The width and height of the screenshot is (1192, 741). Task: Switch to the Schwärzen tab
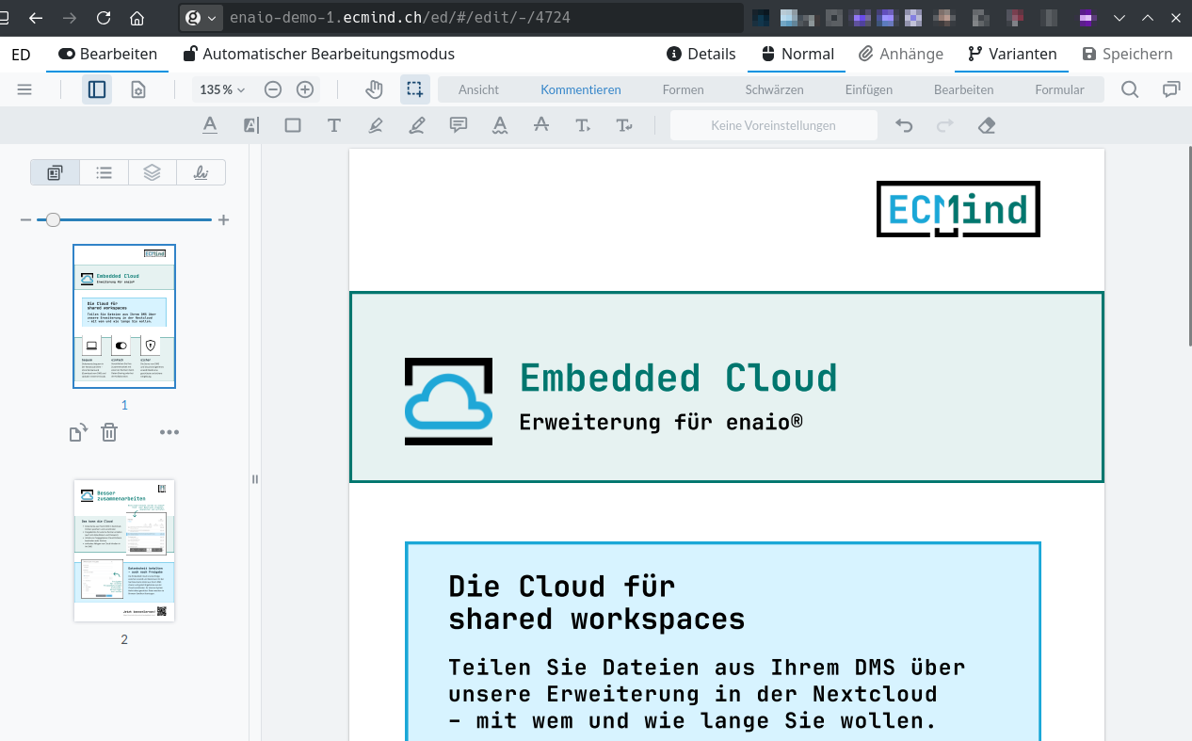coord(774,89)
